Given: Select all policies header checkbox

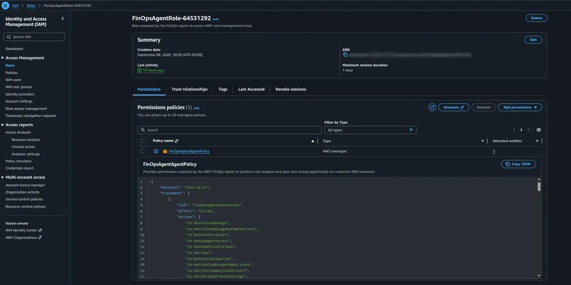Looking at the screenshot, I should tap(143, 141).
